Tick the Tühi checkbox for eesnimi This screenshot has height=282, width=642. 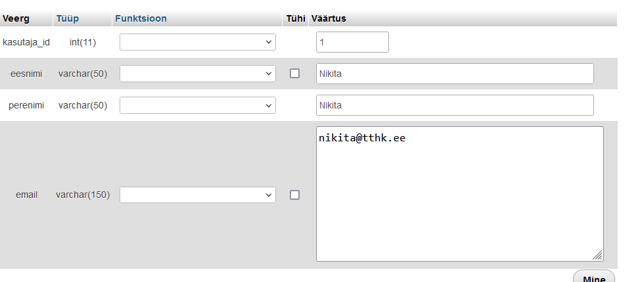click(294, 74)
